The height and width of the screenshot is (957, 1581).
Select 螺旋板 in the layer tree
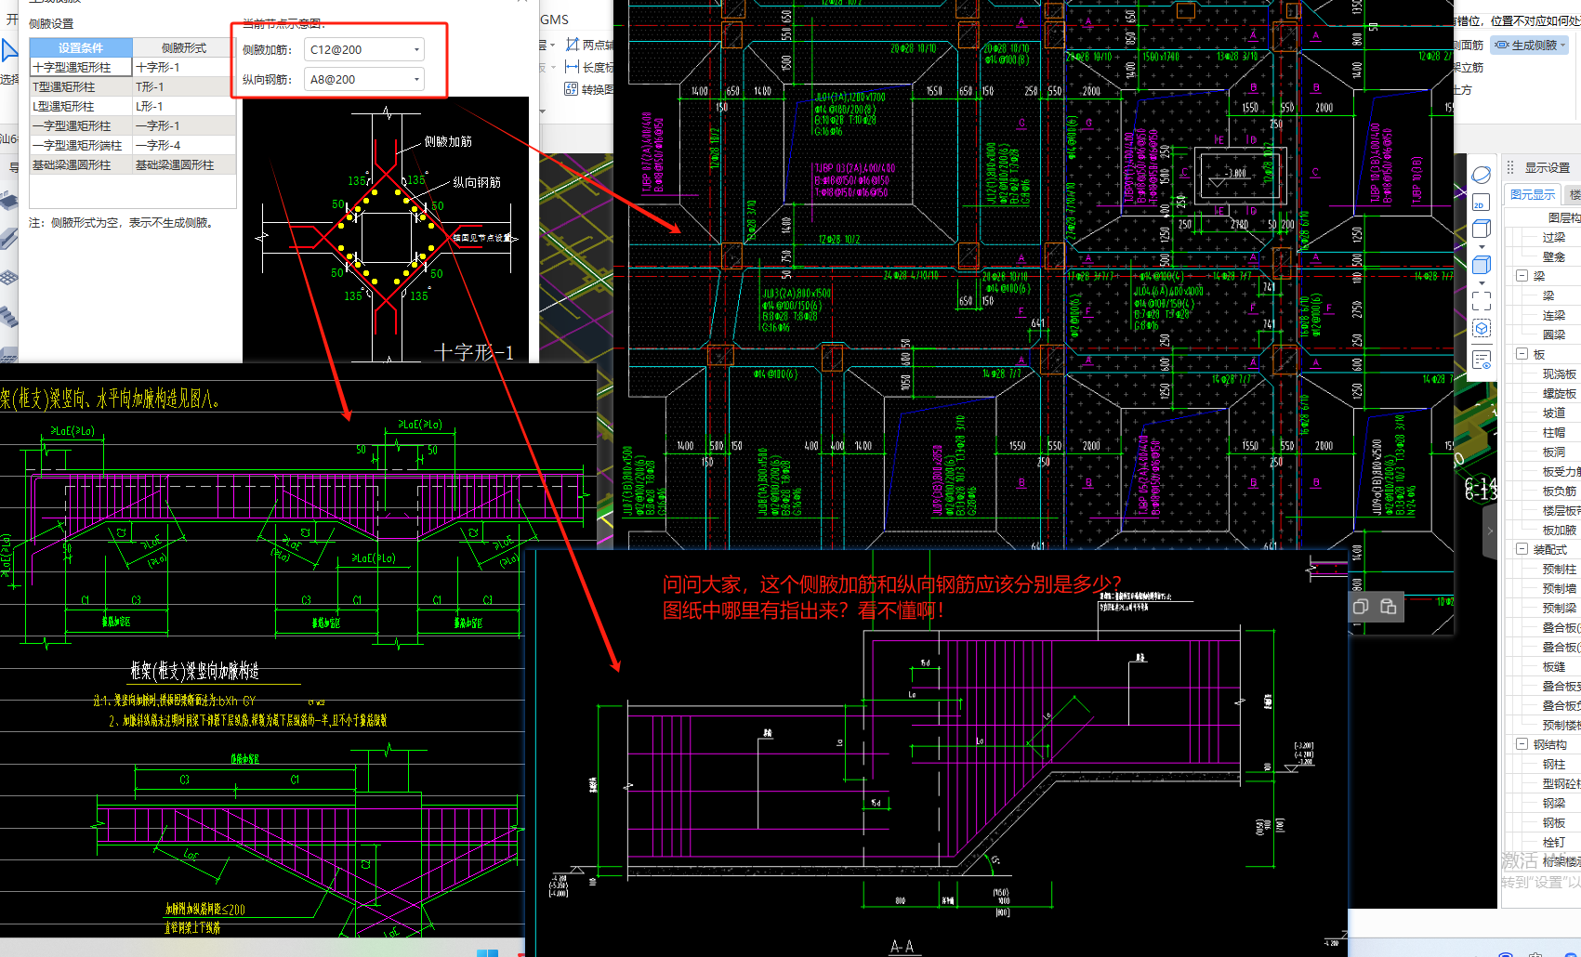coord(1560,393)
